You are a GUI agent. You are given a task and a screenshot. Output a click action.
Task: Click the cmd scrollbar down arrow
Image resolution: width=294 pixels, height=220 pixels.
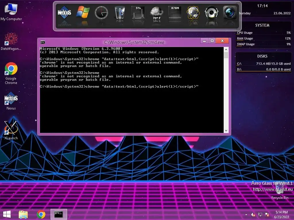[x=226, y=131]
